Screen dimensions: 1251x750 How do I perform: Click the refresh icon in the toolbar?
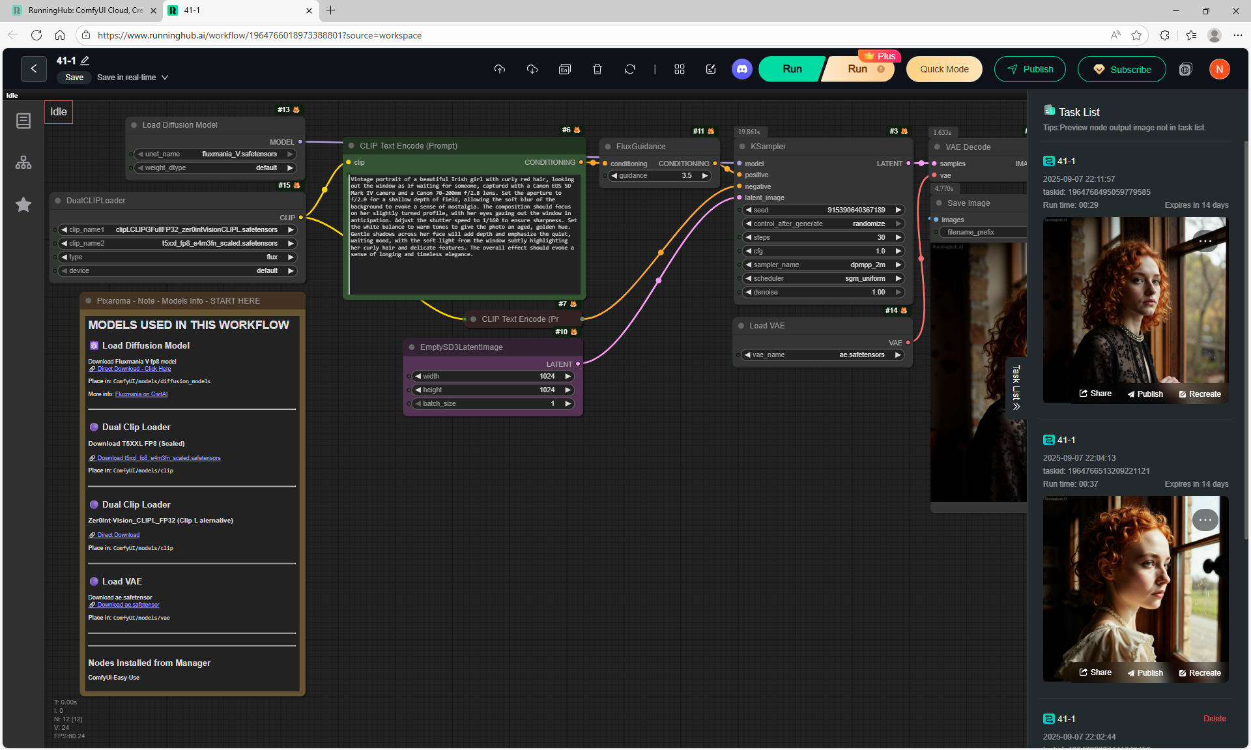tap(629, 69)
